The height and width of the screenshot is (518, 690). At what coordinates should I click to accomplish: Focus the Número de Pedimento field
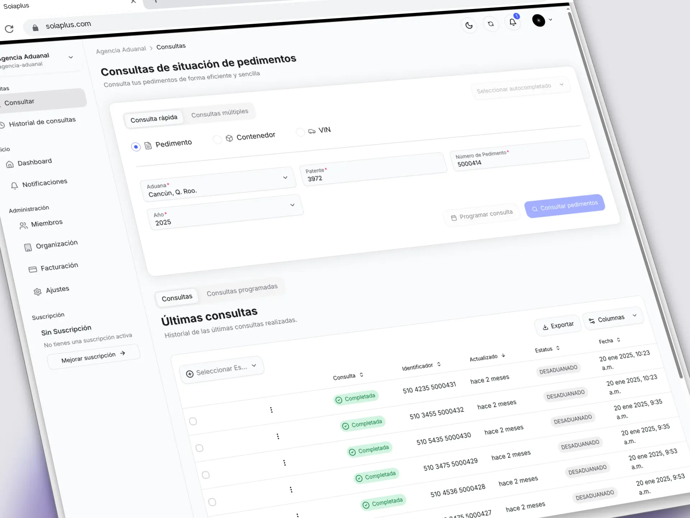[x=520, y=155]
